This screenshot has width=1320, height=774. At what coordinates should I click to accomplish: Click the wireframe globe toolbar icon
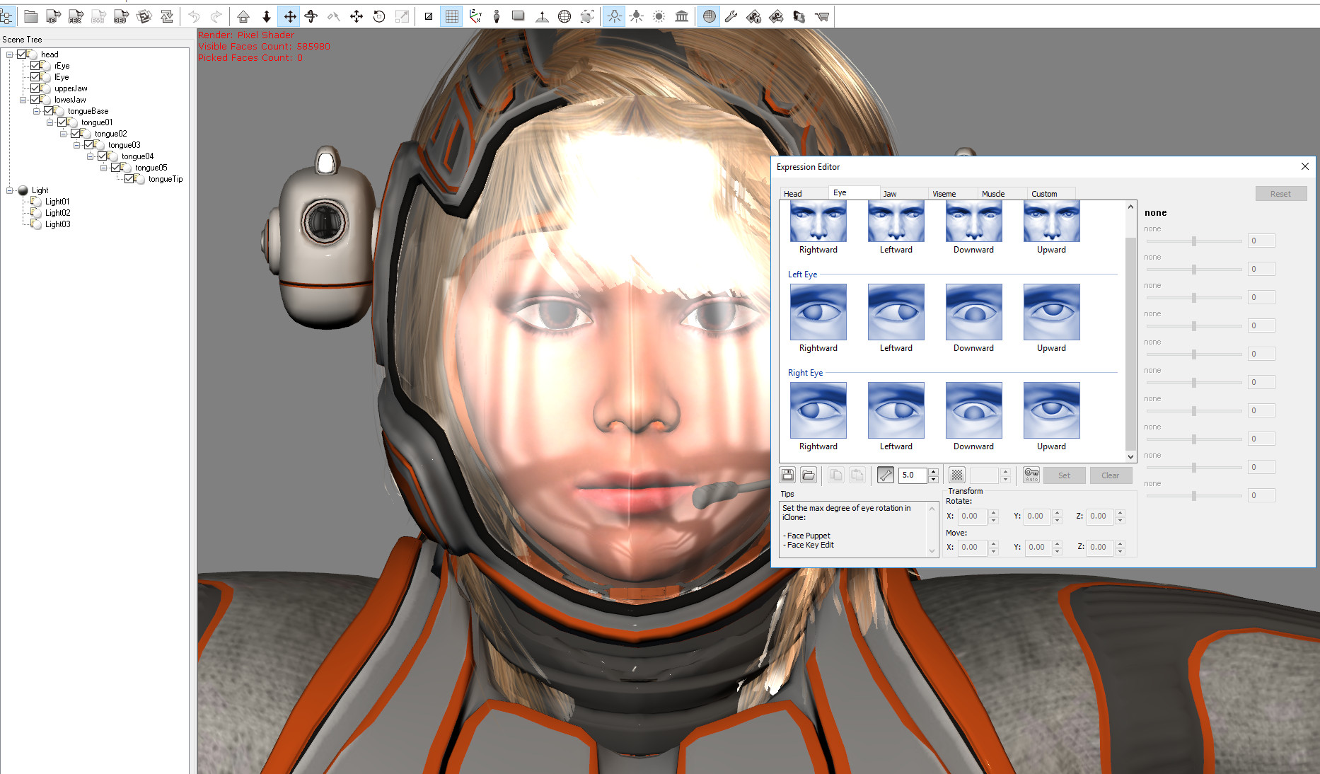(565, 16)
